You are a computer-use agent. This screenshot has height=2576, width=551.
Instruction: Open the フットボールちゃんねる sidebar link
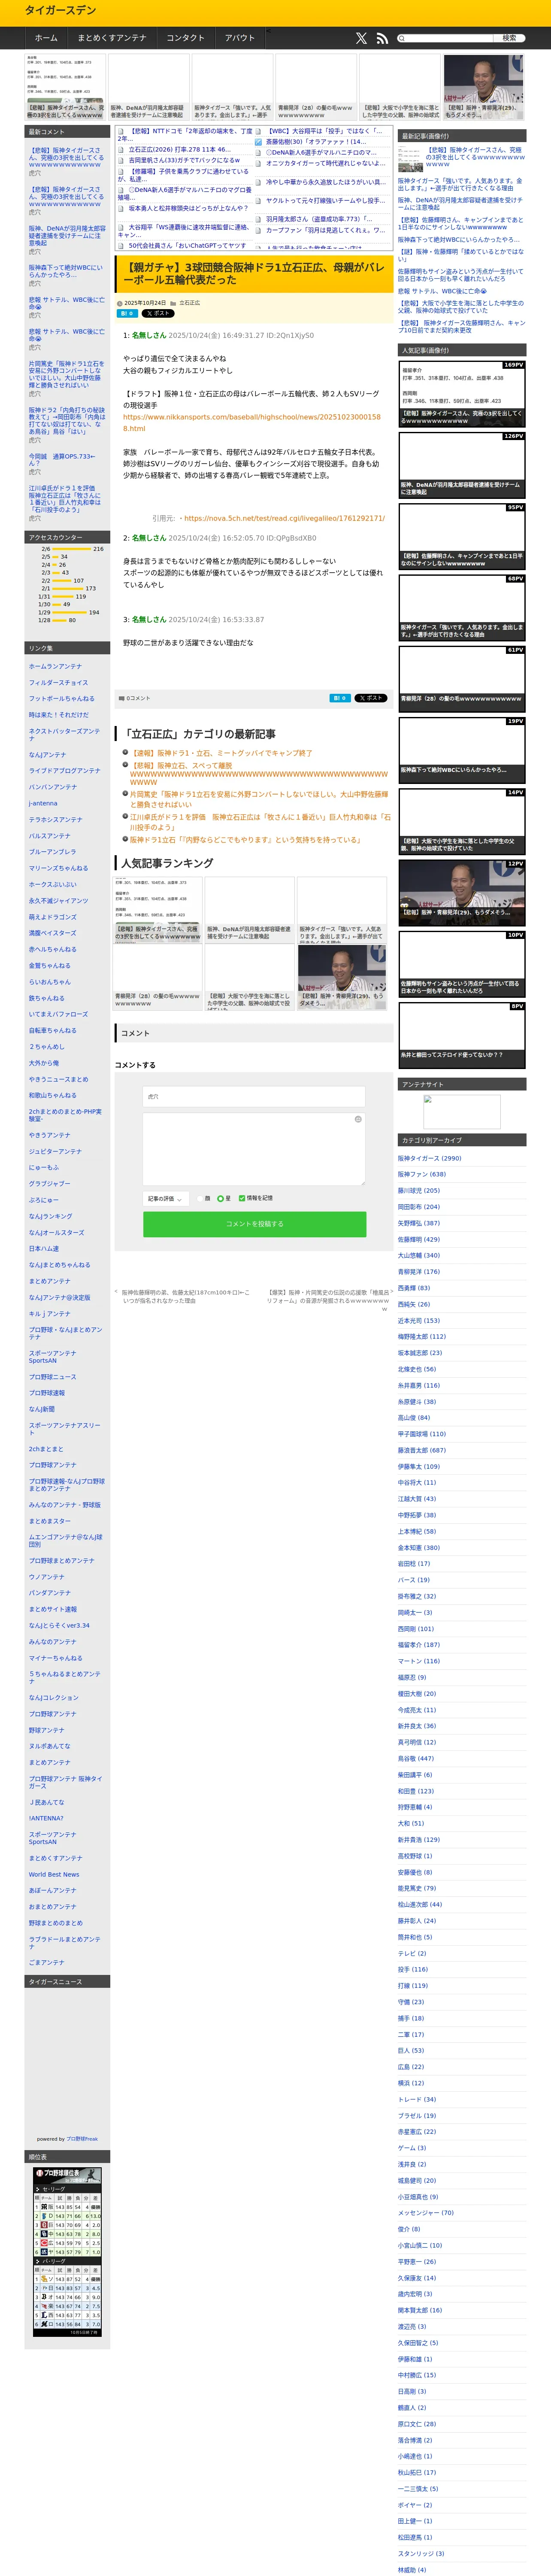[61, 698]
